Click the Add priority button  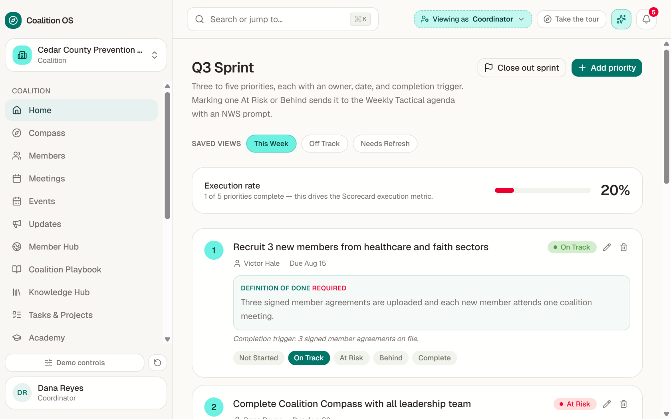[x=607, y=68]
